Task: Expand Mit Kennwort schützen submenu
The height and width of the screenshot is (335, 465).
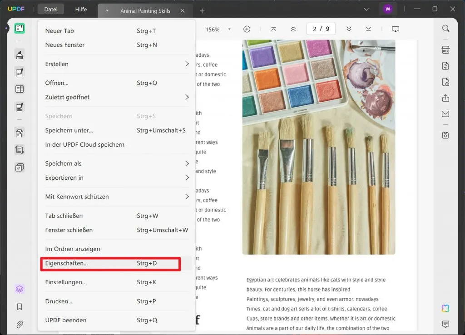Action: coord(117,197)
